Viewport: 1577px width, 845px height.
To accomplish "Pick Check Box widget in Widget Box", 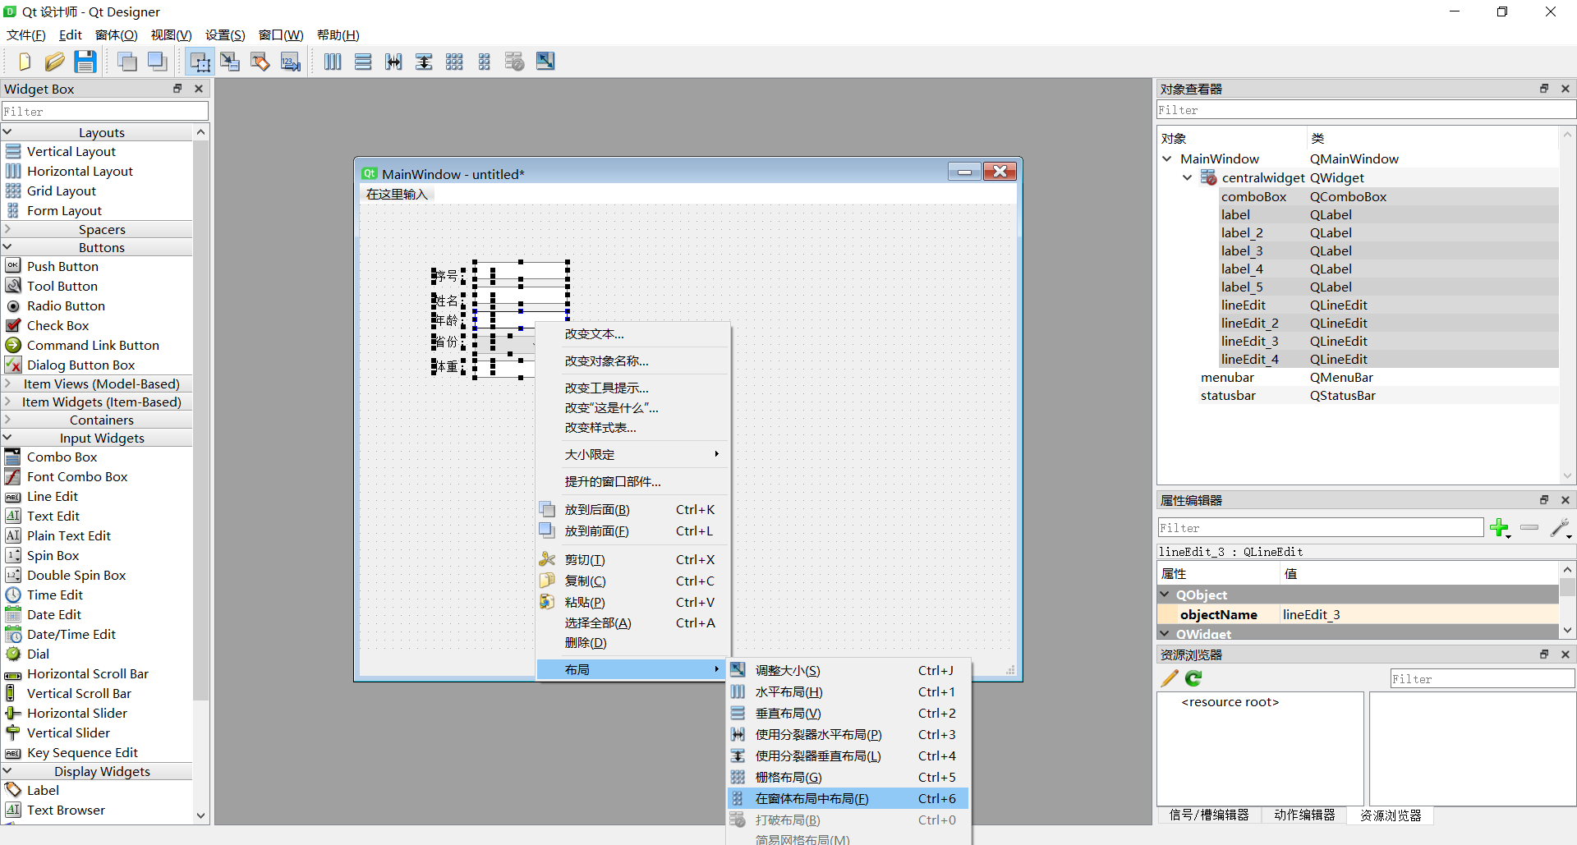I will pyautogui.click(x=57, y=325).
